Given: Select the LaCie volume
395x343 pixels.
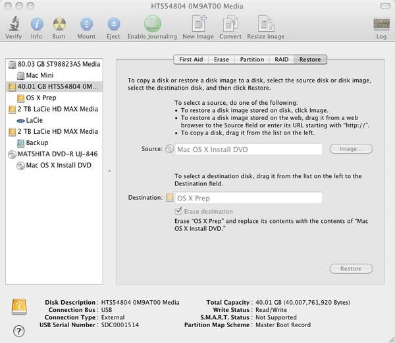Looking at the screenshot, I should (x=54, y=120).
